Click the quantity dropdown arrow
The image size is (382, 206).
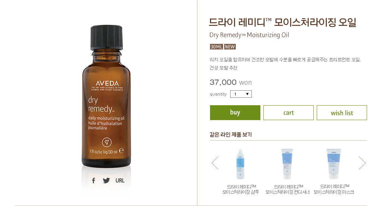click(x=247, y=94)
